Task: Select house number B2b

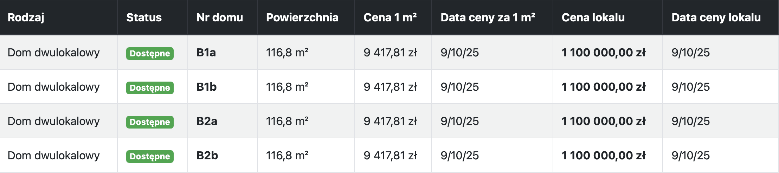Action: click(207, 155)
